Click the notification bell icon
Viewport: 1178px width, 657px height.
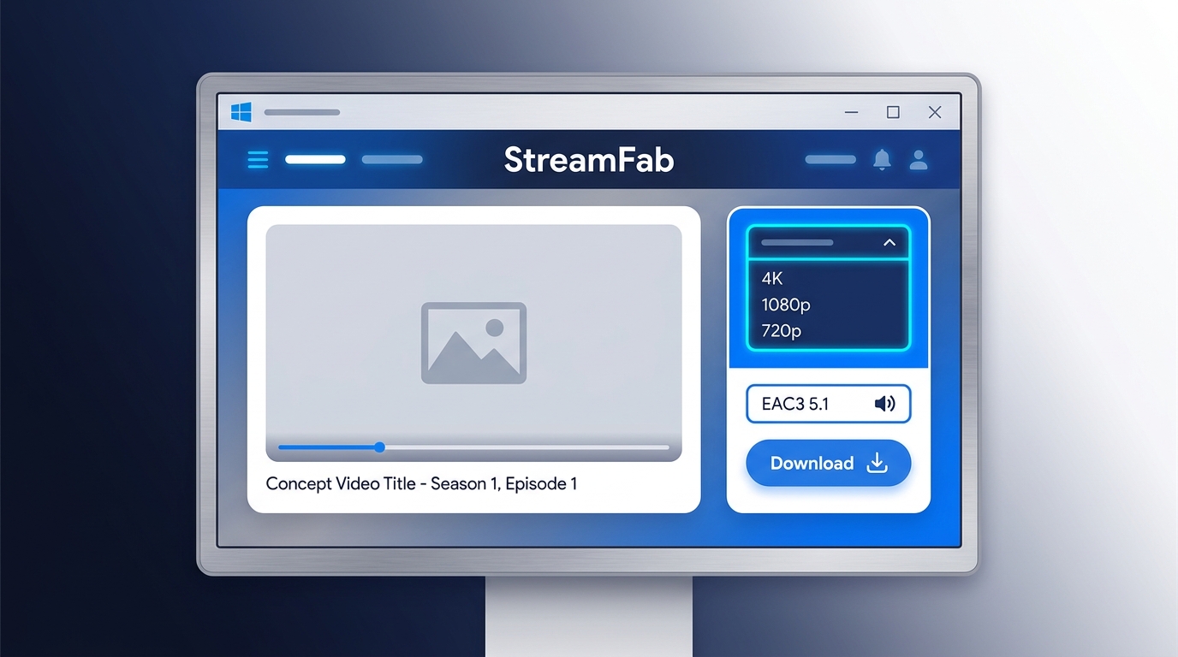click(x=882, y=159)
